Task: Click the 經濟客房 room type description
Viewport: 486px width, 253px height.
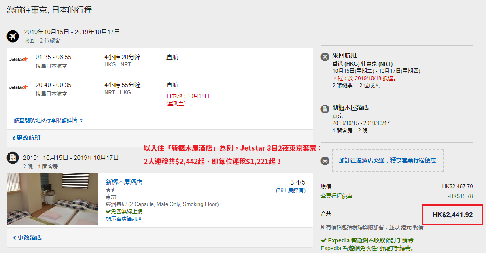Action: (x=162, y=204)
